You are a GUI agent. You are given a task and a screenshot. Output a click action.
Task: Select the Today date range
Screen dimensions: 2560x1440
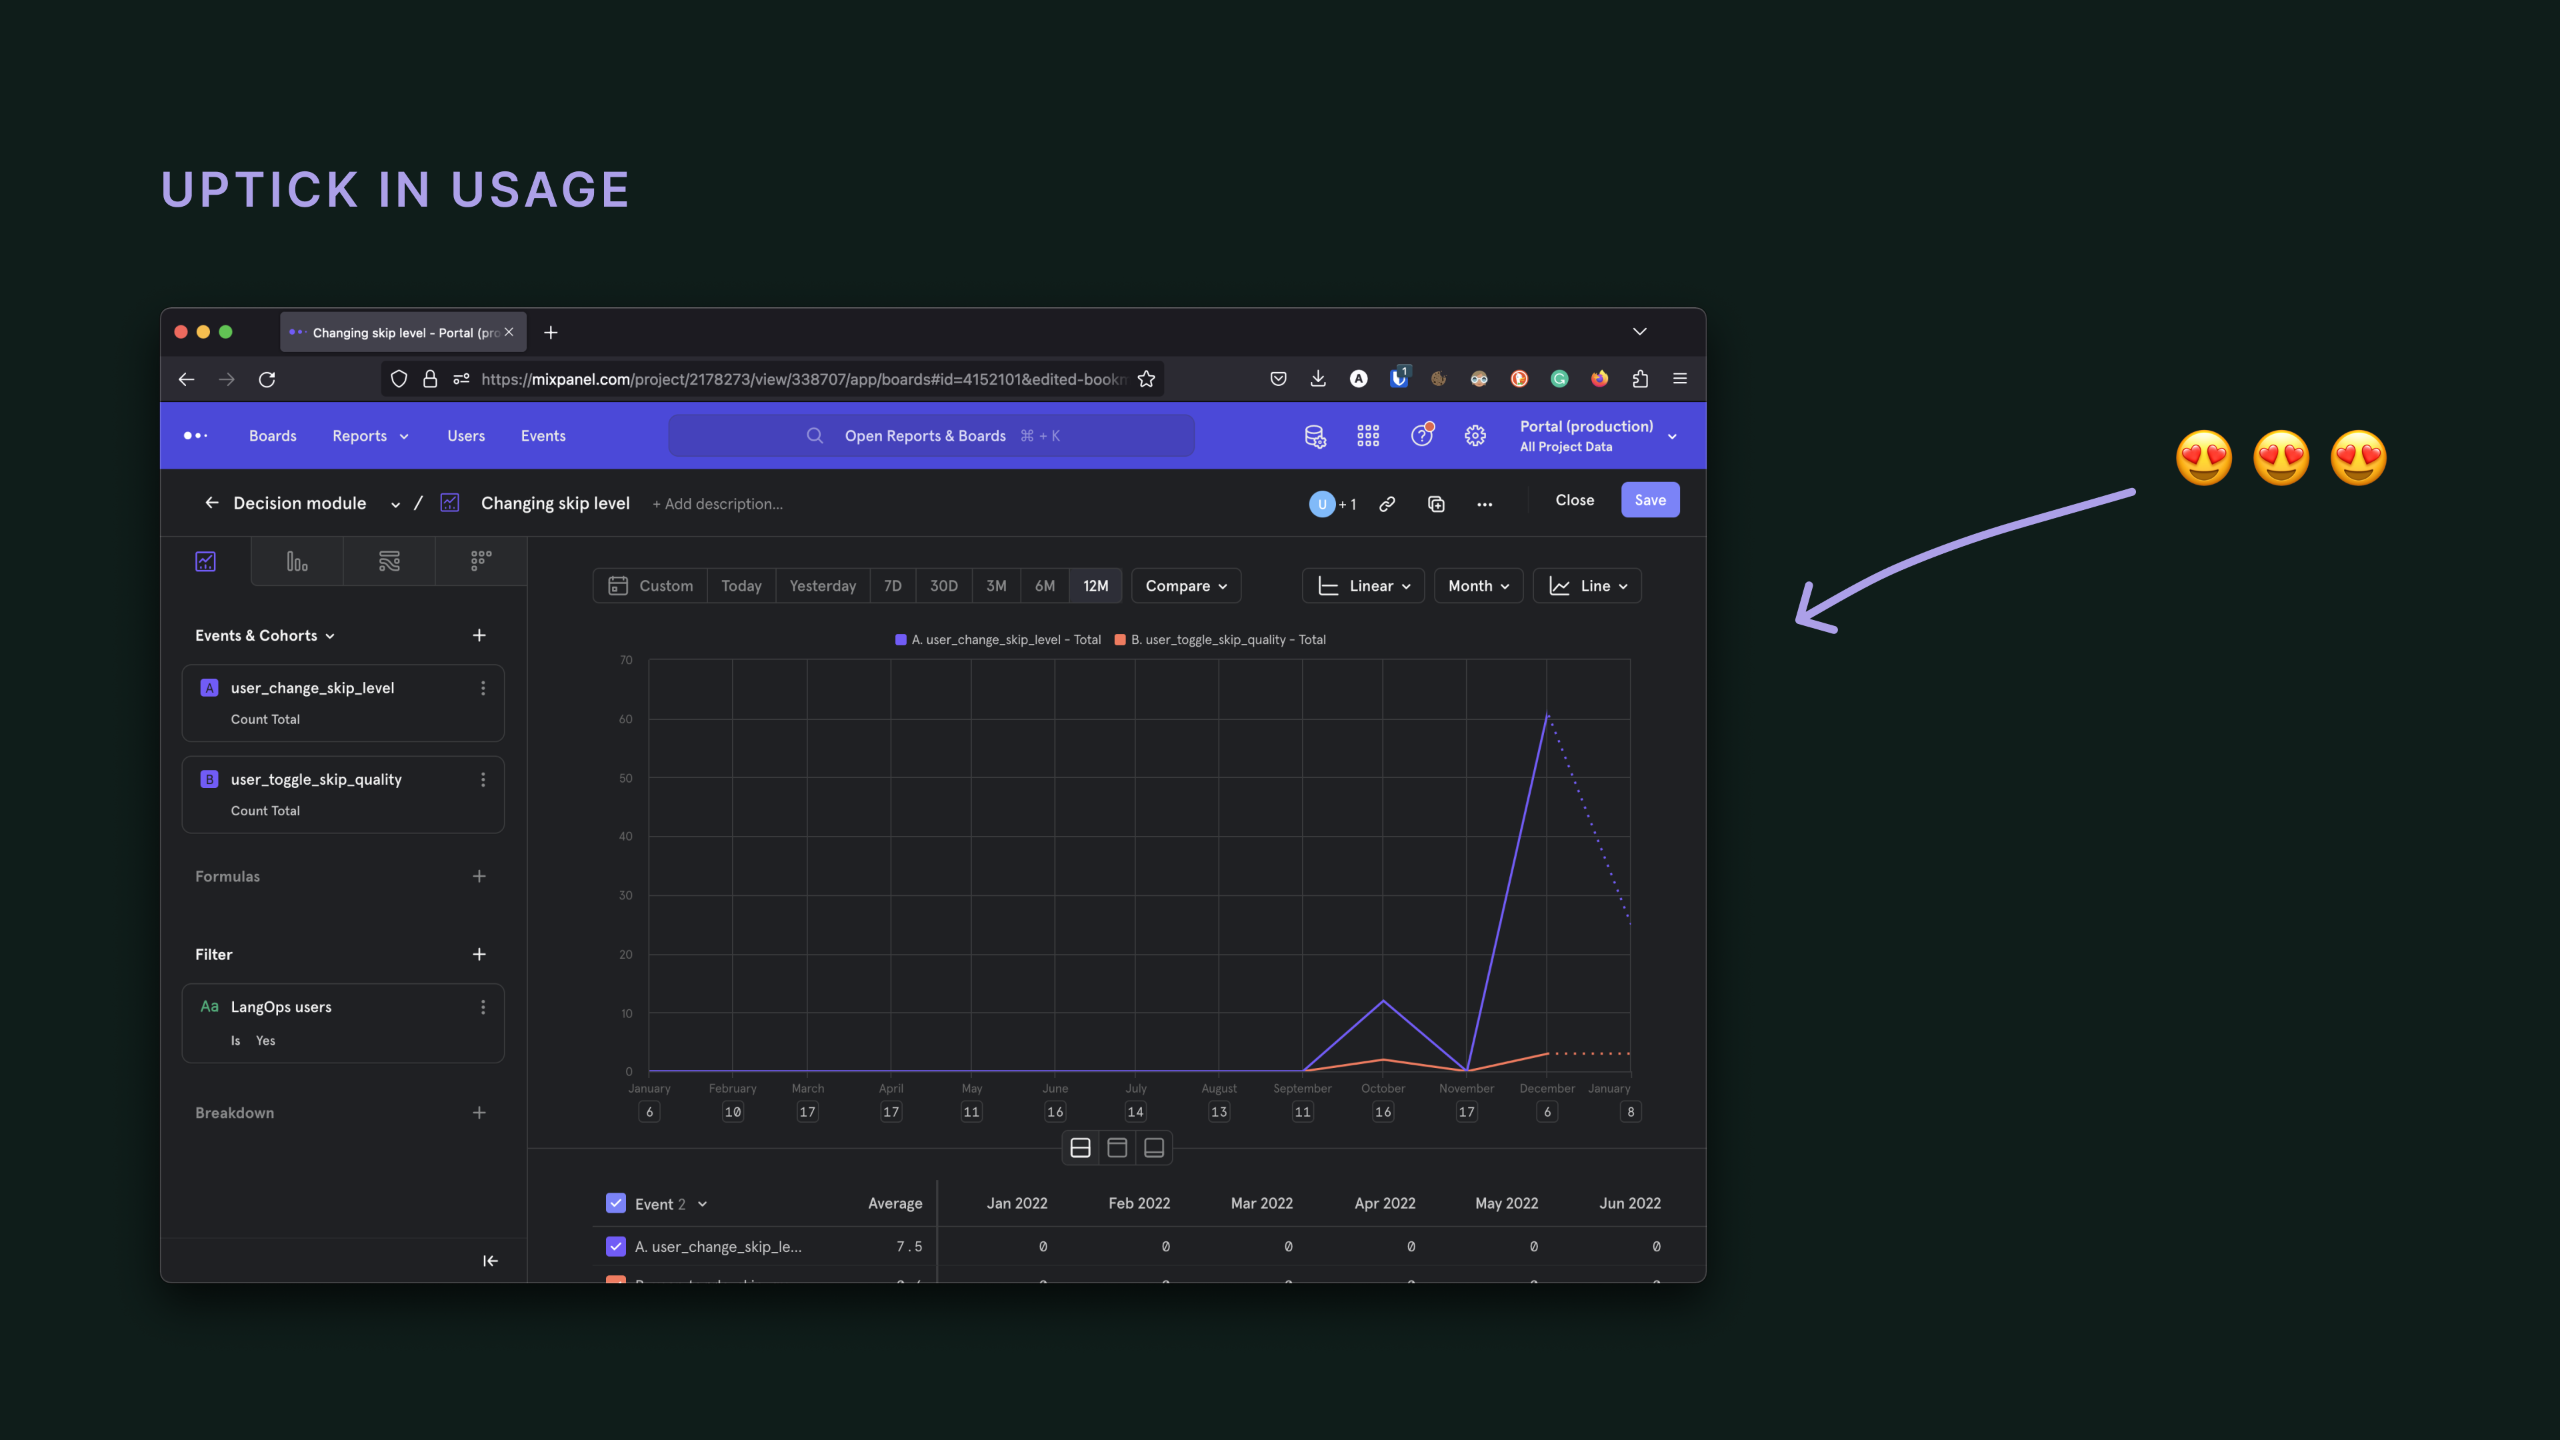point(741,587)
